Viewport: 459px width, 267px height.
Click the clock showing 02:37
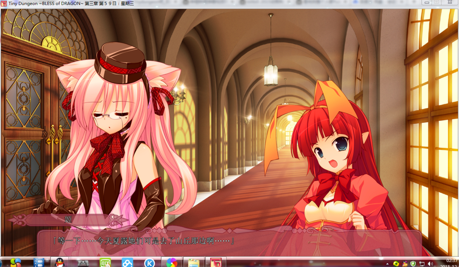[451, 260]
